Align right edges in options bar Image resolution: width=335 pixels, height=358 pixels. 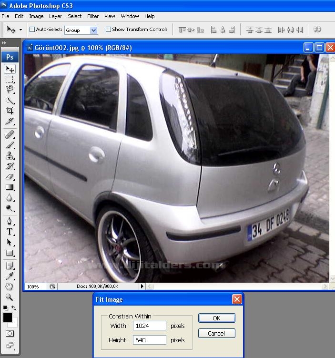[232, 30]
